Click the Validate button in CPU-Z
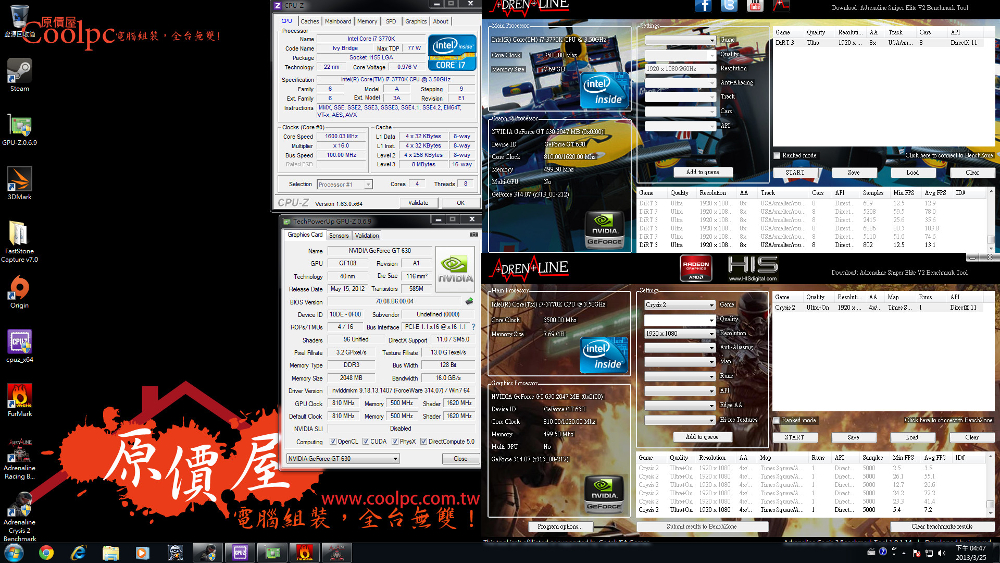This screenshot has height=563, width=1000. 418,203
